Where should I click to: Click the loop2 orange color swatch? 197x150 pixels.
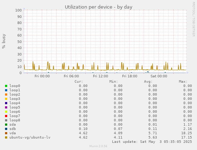tap(6, 95)
